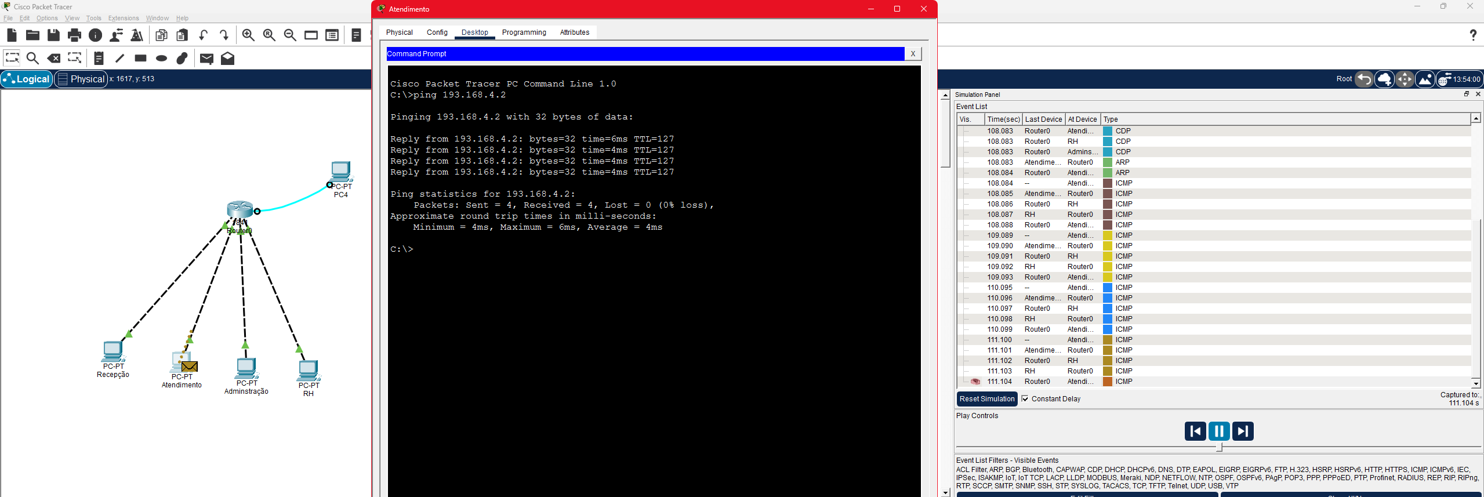This screenshot has height=497, width=1484.
Task: Print the workspace using the printer icon
Action: 74,35
